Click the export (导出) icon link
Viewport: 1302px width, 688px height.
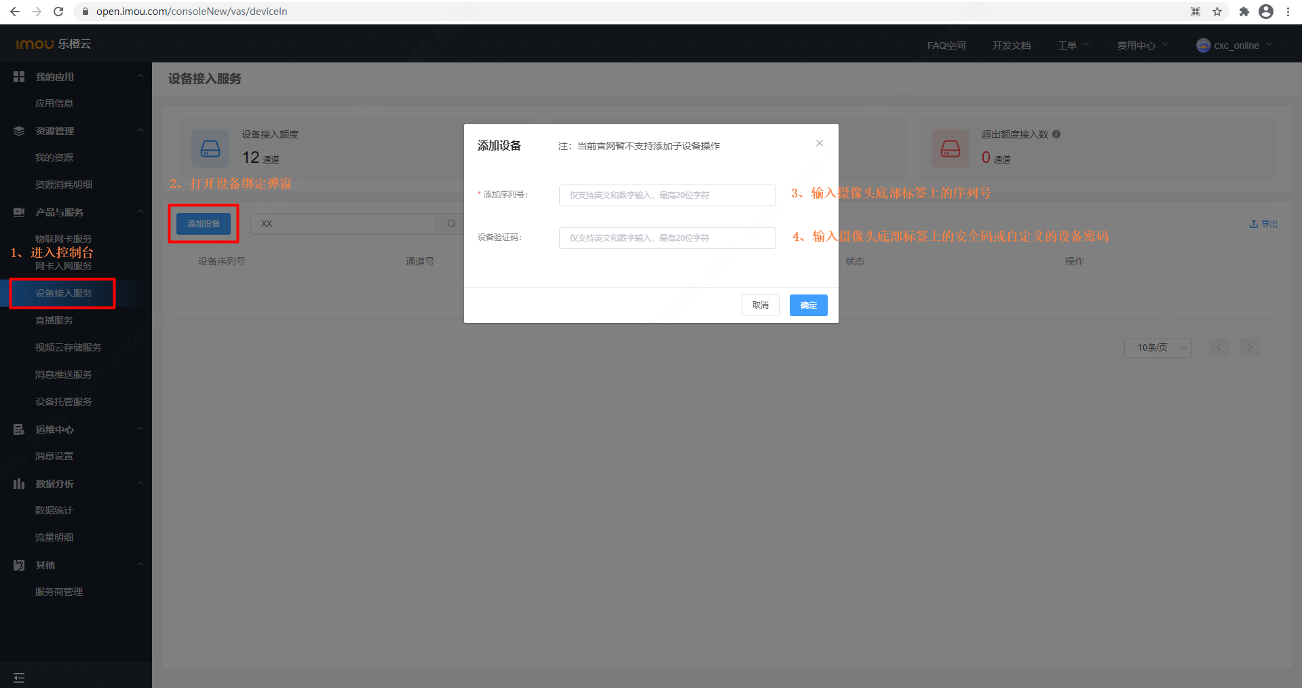tap(1263, 224)
